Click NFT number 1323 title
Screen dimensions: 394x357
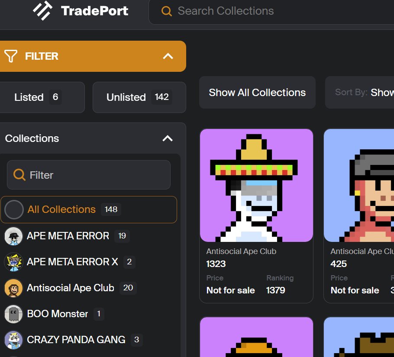216,264
